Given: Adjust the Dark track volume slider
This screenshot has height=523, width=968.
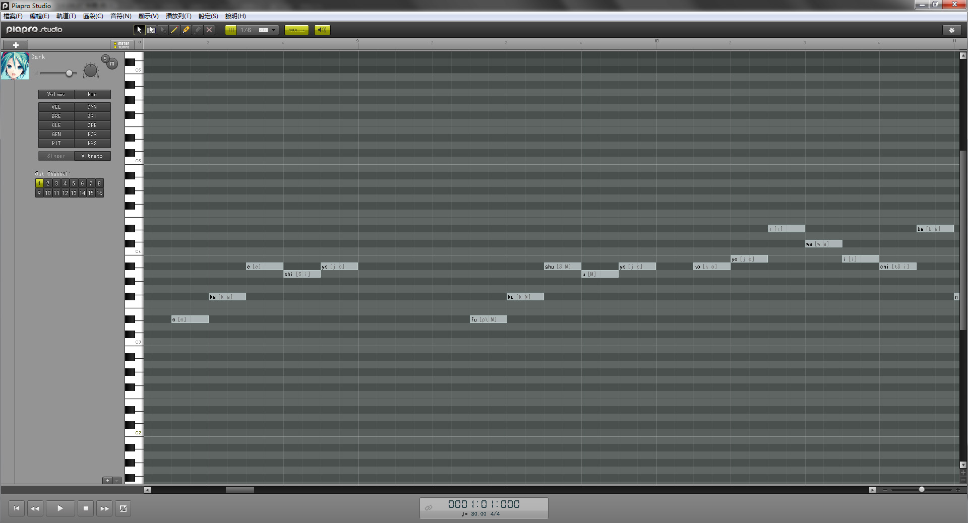Looking at the screenshot, I should [69, 73].
